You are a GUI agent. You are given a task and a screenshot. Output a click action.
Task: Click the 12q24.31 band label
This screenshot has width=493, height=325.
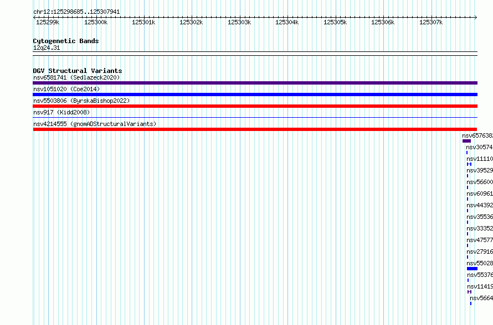click(47, 48)
